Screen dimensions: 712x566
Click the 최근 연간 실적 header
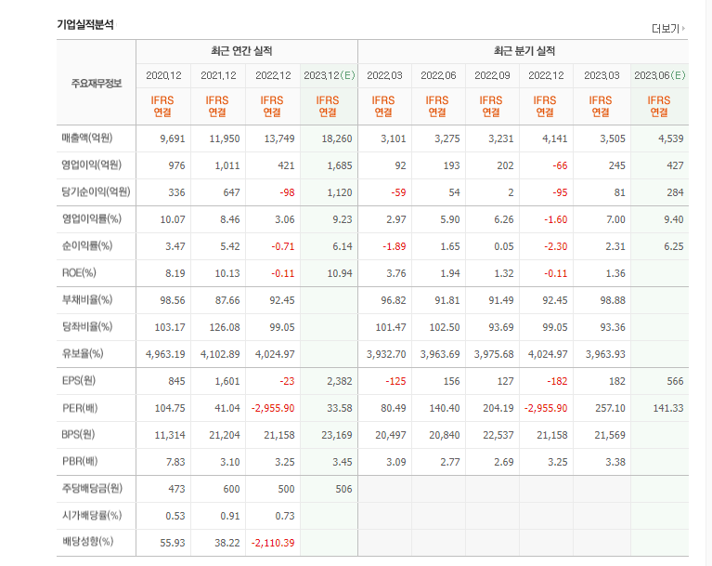point(241,51)
